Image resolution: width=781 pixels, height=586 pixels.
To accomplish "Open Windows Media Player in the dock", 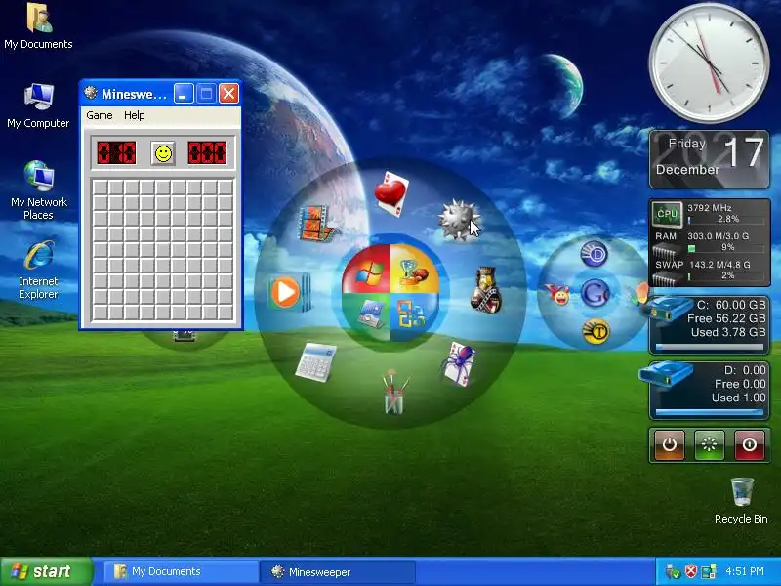I will (289, 292).
